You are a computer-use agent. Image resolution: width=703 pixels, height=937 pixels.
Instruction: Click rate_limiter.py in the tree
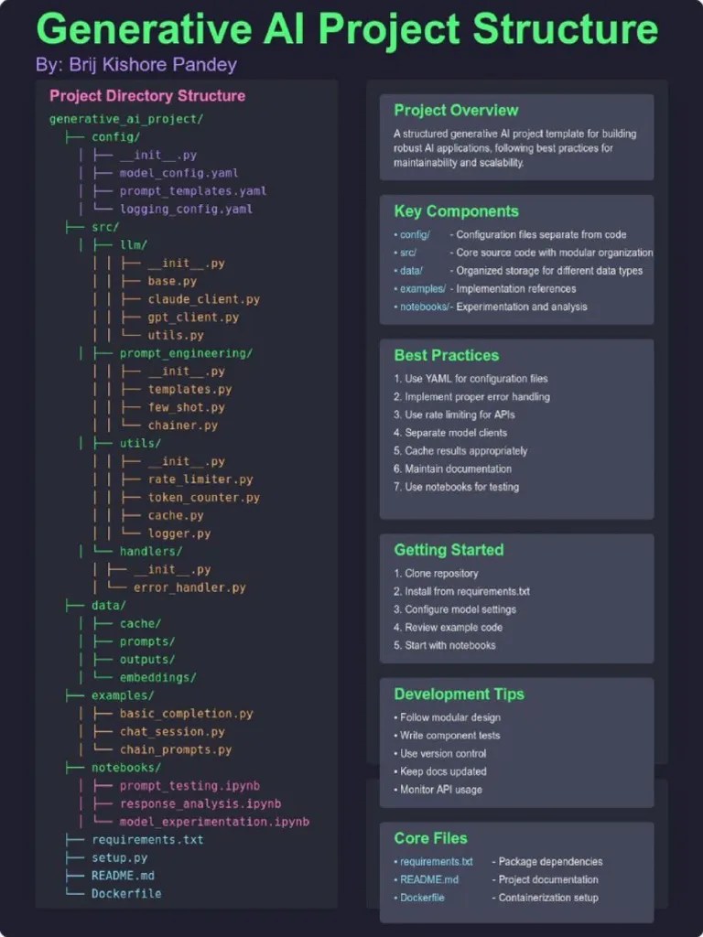(x=200, y=479)
